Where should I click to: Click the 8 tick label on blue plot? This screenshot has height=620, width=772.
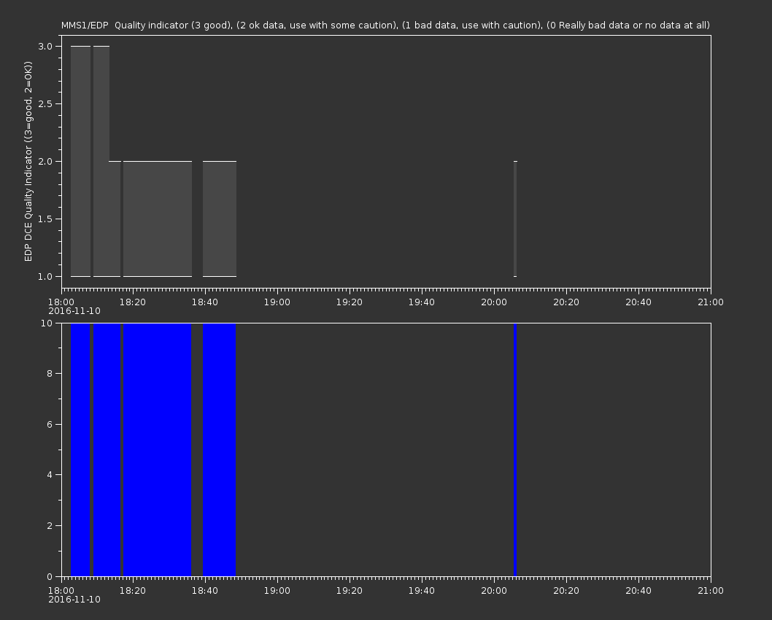coord(50,374)
